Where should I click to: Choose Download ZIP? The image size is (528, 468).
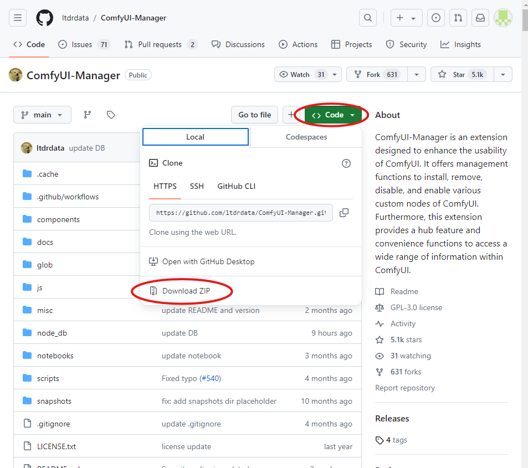(186, 291)
